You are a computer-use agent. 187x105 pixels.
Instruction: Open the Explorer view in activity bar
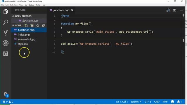(x=6, y=12)
